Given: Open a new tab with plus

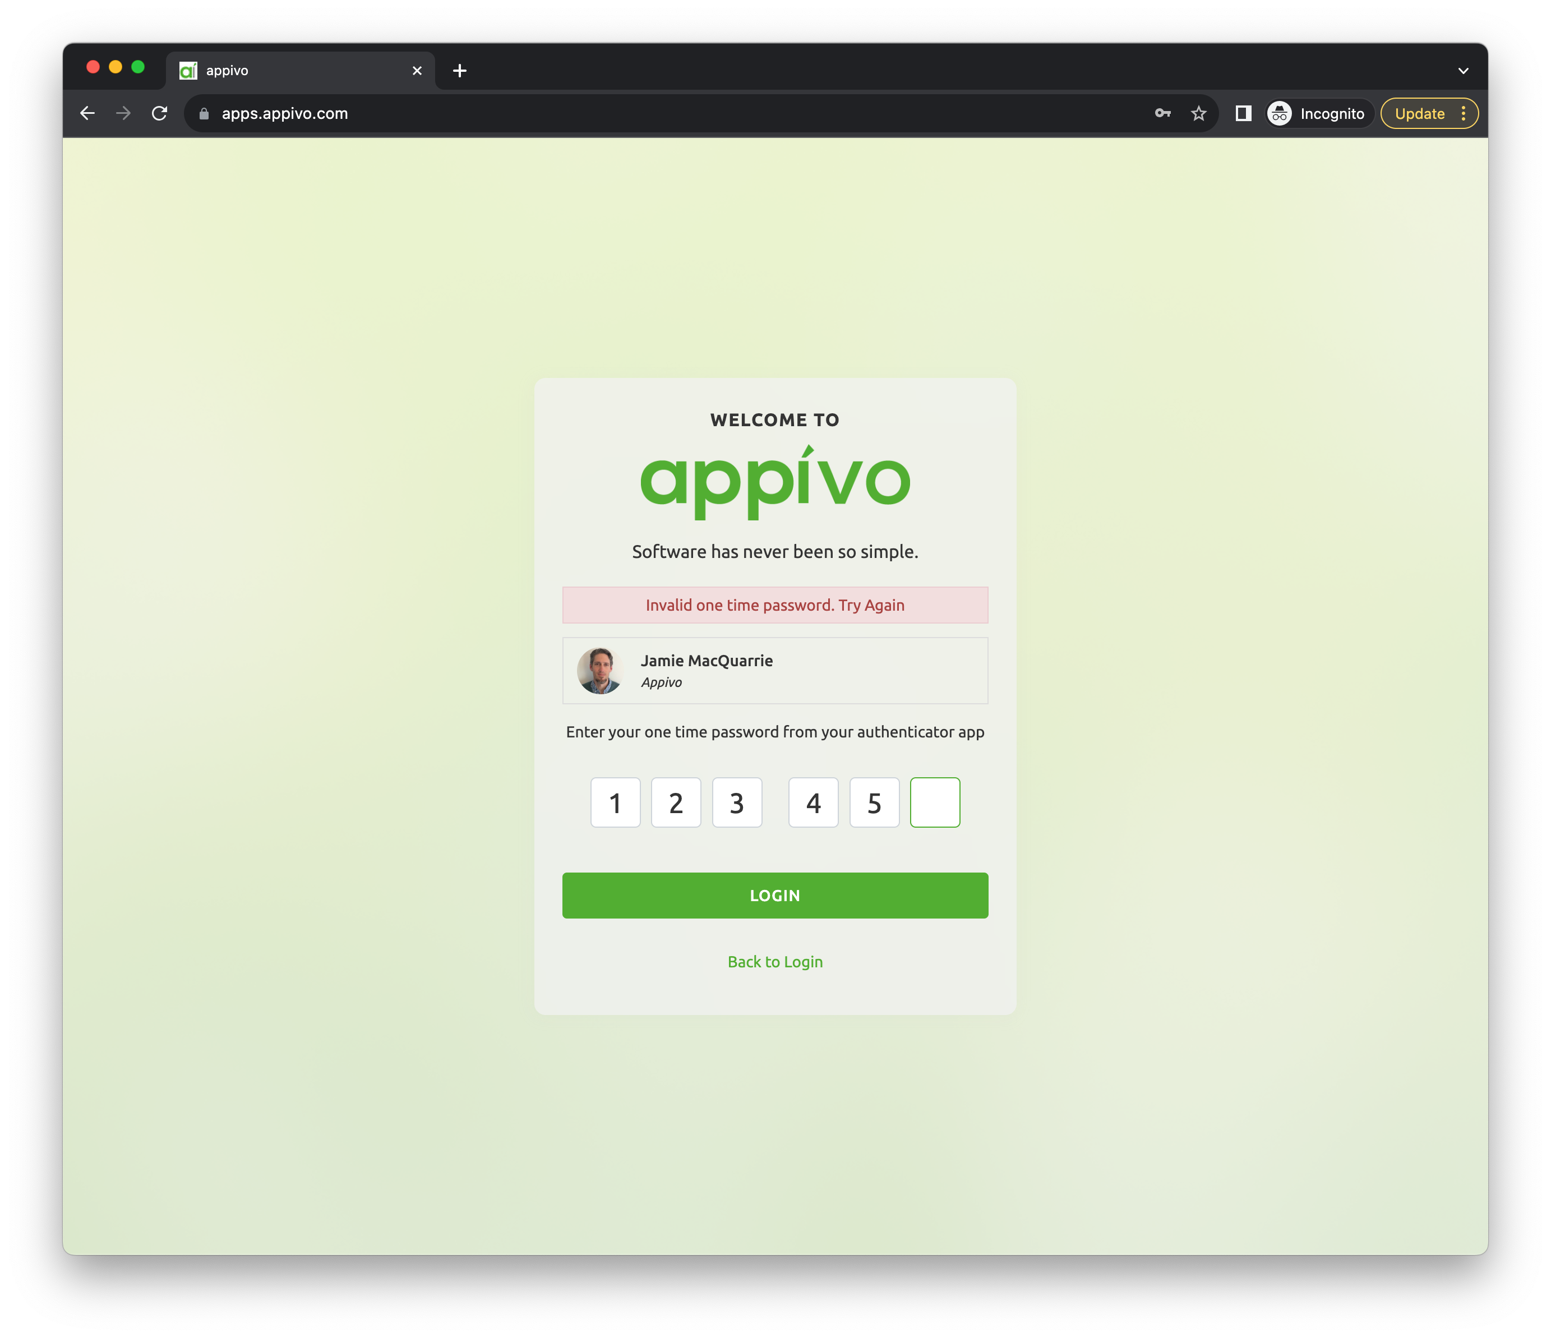Looking at the screenshot, I should click(460, 71).
